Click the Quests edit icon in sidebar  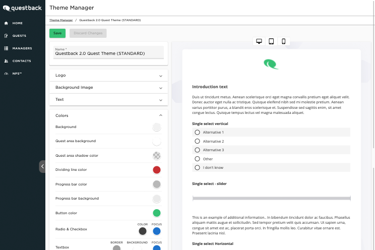pos(6,36)
